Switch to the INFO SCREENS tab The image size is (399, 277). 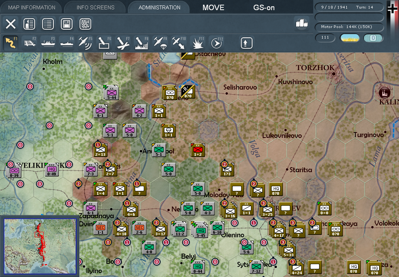[95, 7]
